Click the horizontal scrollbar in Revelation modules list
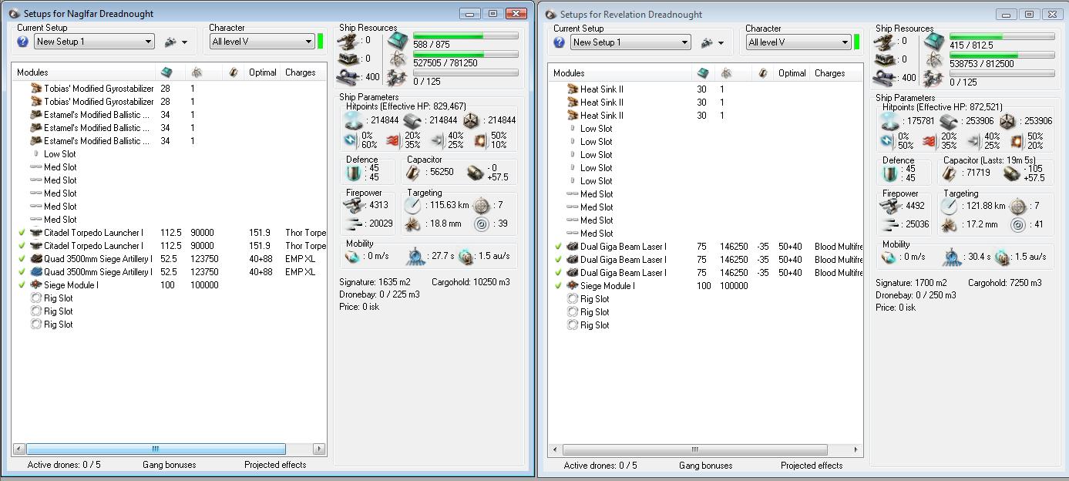Screen dimensions: 1069x481 click(x=694, y=449)
